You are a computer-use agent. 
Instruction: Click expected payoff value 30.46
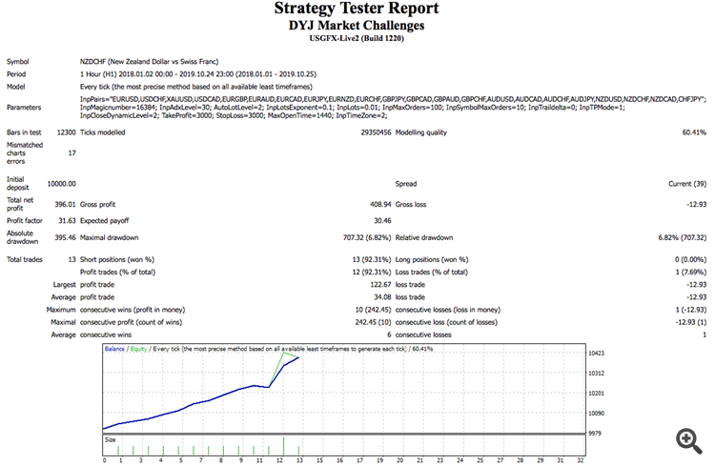(x=382, y=221)
